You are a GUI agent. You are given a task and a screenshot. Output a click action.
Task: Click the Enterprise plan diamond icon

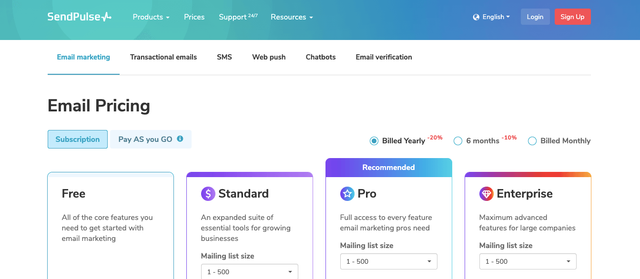487,194
